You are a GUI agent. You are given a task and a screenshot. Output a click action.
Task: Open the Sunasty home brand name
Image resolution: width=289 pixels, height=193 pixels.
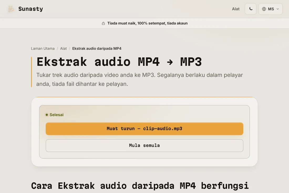[30, 9]
